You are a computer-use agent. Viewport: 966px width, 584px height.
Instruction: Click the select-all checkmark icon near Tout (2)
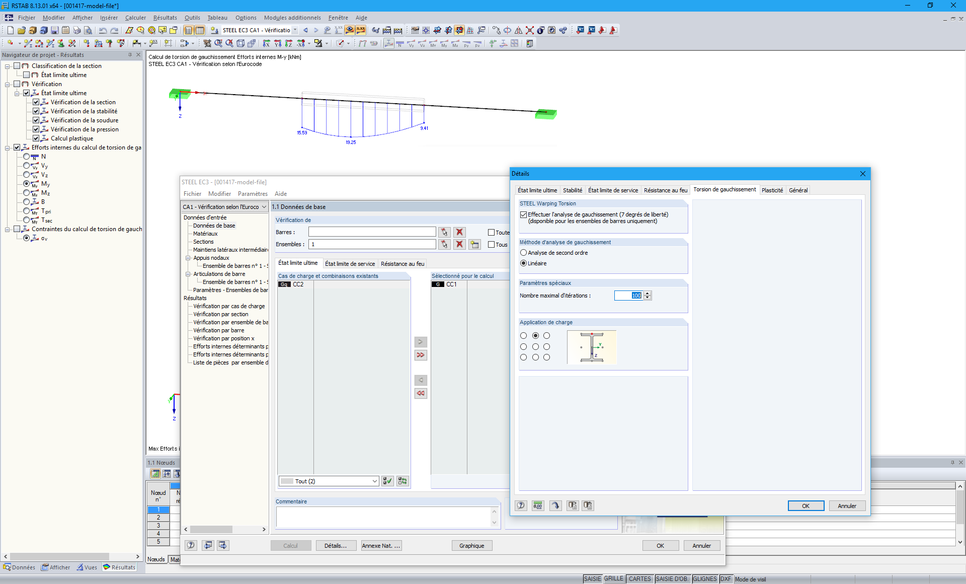pyautogui.click(x=387, y=481)
